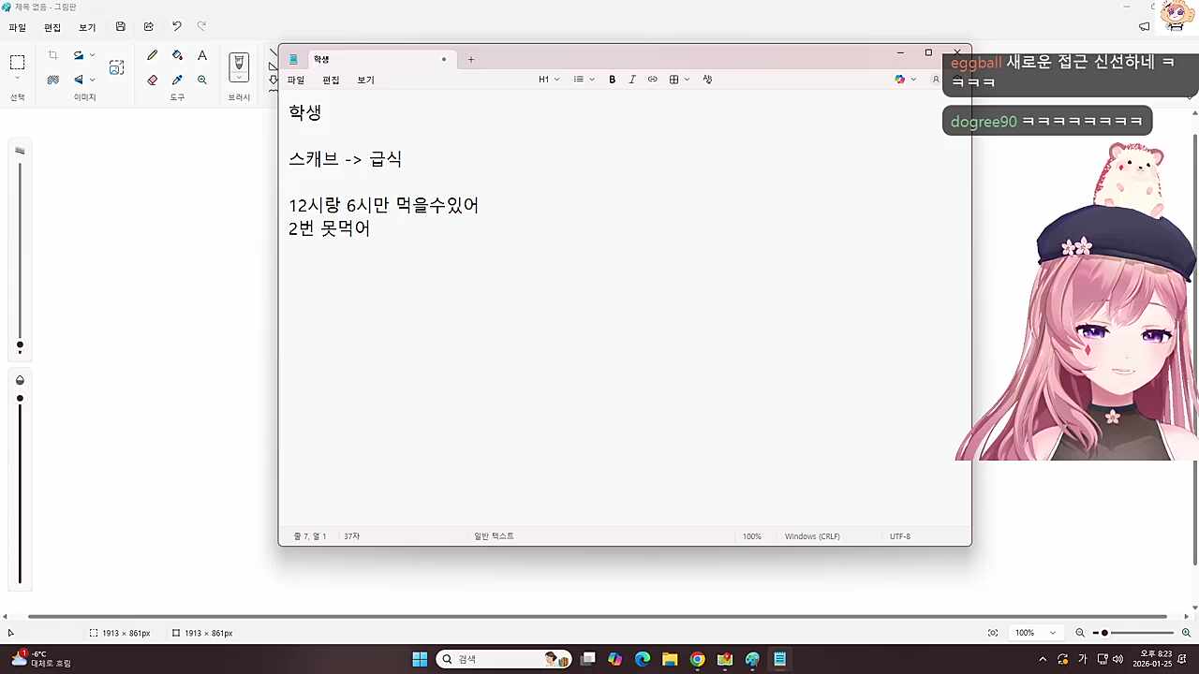Clear formatting in the Notepad toolbar
The height and width of the screenshot is (674, 1199).
[x=707, y=80]
